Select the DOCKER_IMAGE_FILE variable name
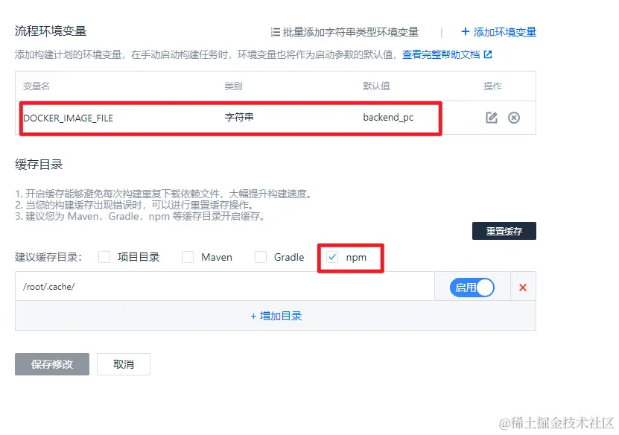Viewport: 619px width, 435px height. [69, 118]
